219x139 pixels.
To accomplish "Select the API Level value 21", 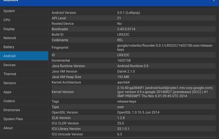I will click(119, 18).
